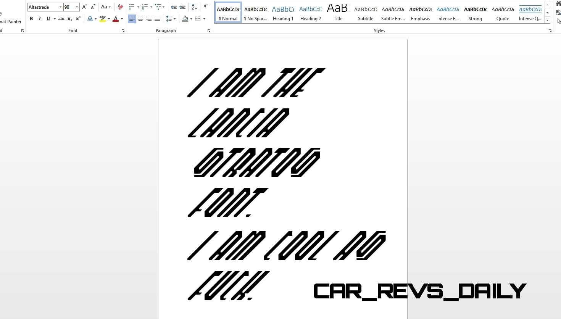Image resolution: width=561 pixels, height=319 pixels.
Task: Expand the Styles gallery more arrow
Action: click(x=548, y=20)
